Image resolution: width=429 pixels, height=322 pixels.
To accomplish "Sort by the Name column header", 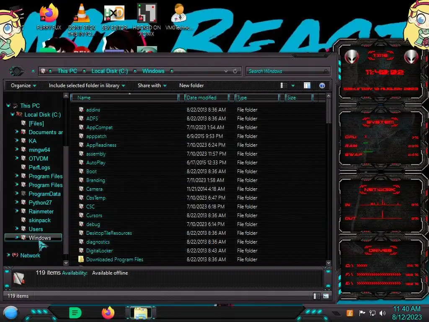I will coord(125,98).
